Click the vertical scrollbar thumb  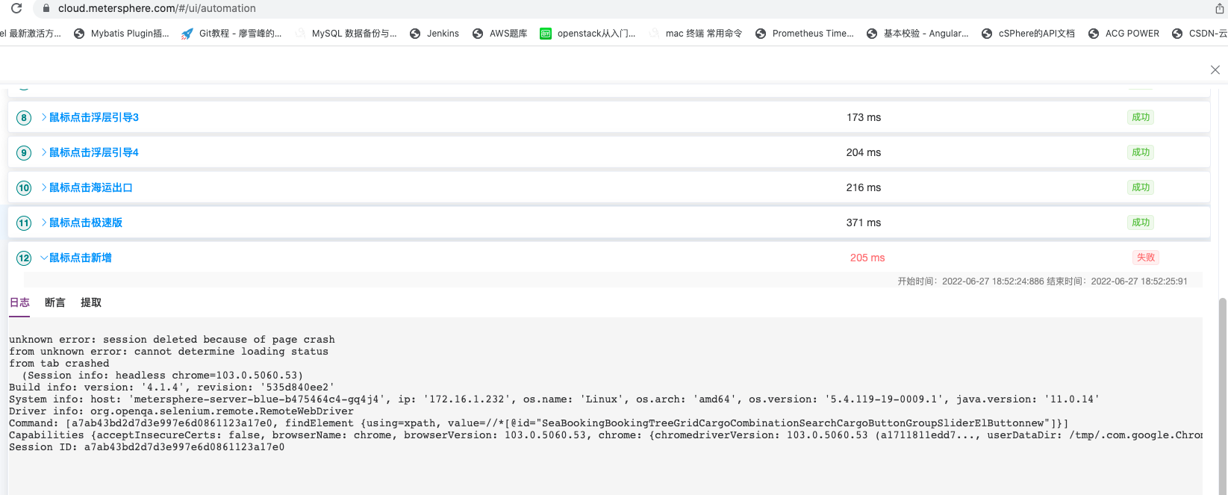tap(1222, 396)
